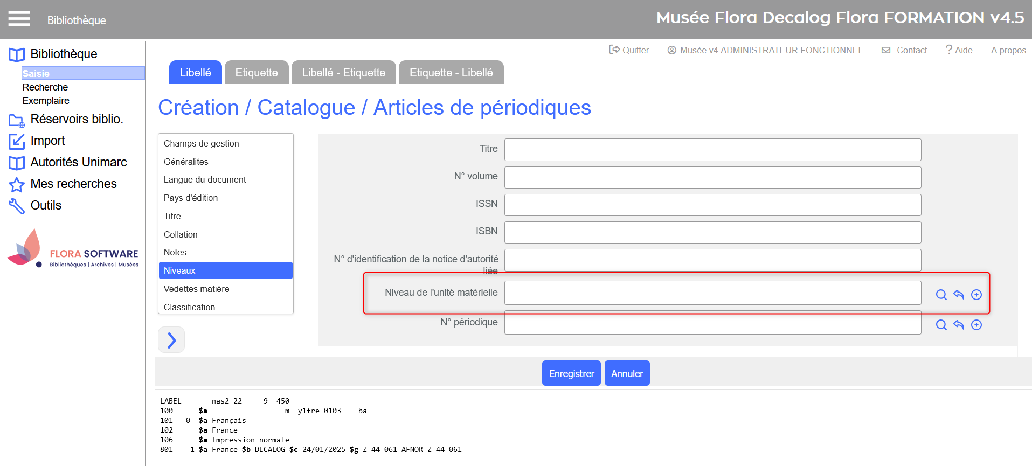Click the undo arrow icon beside N° périodique
This screenshot has width=1032, height=466.
click(959, 325)
